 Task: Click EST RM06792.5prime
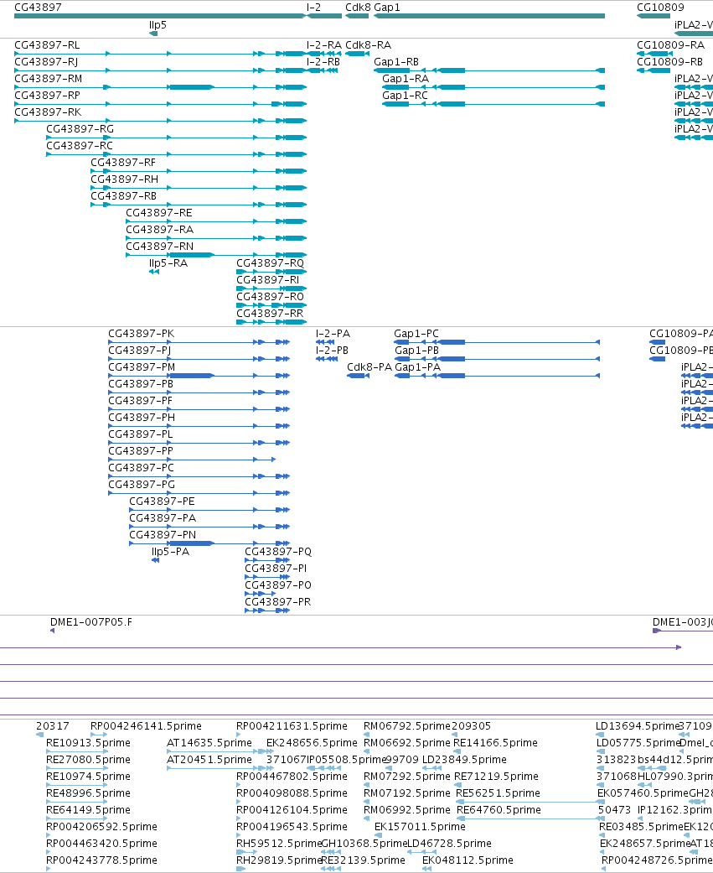407,726
